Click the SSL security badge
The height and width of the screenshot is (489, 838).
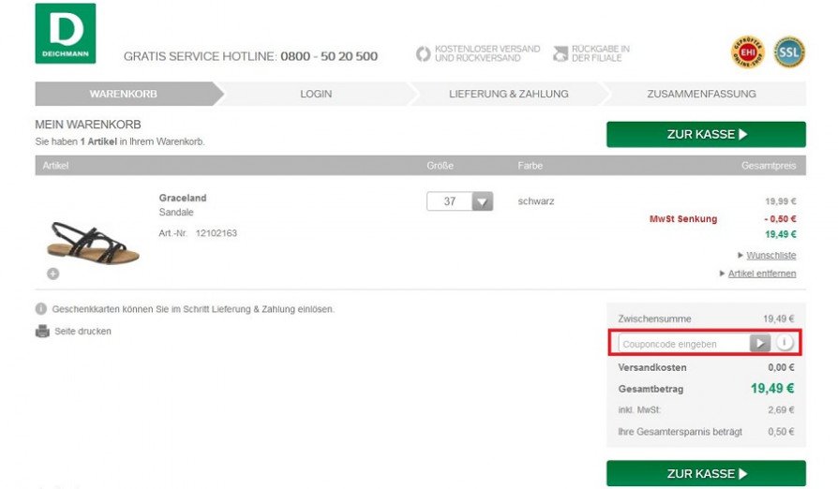click(x=789, y=52)
